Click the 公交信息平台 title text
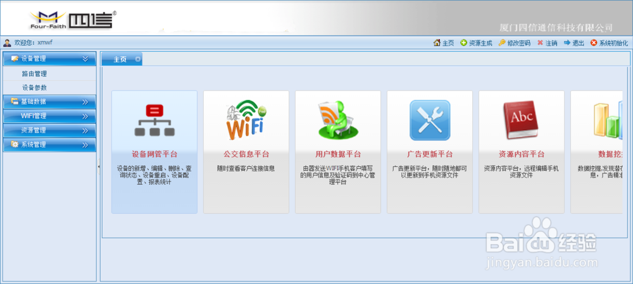633x284 pixels. pyautogui.click(x=246, y=154)
